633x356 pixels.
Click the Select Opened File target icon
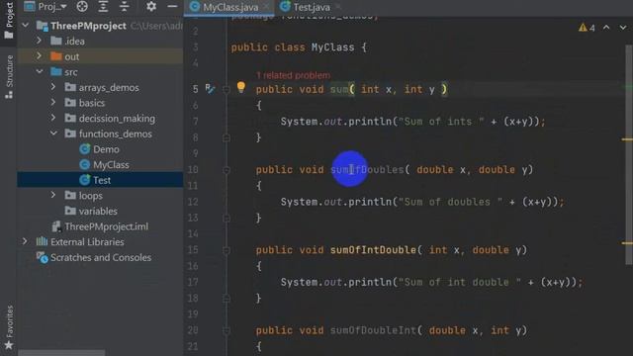tap(82, 7)
